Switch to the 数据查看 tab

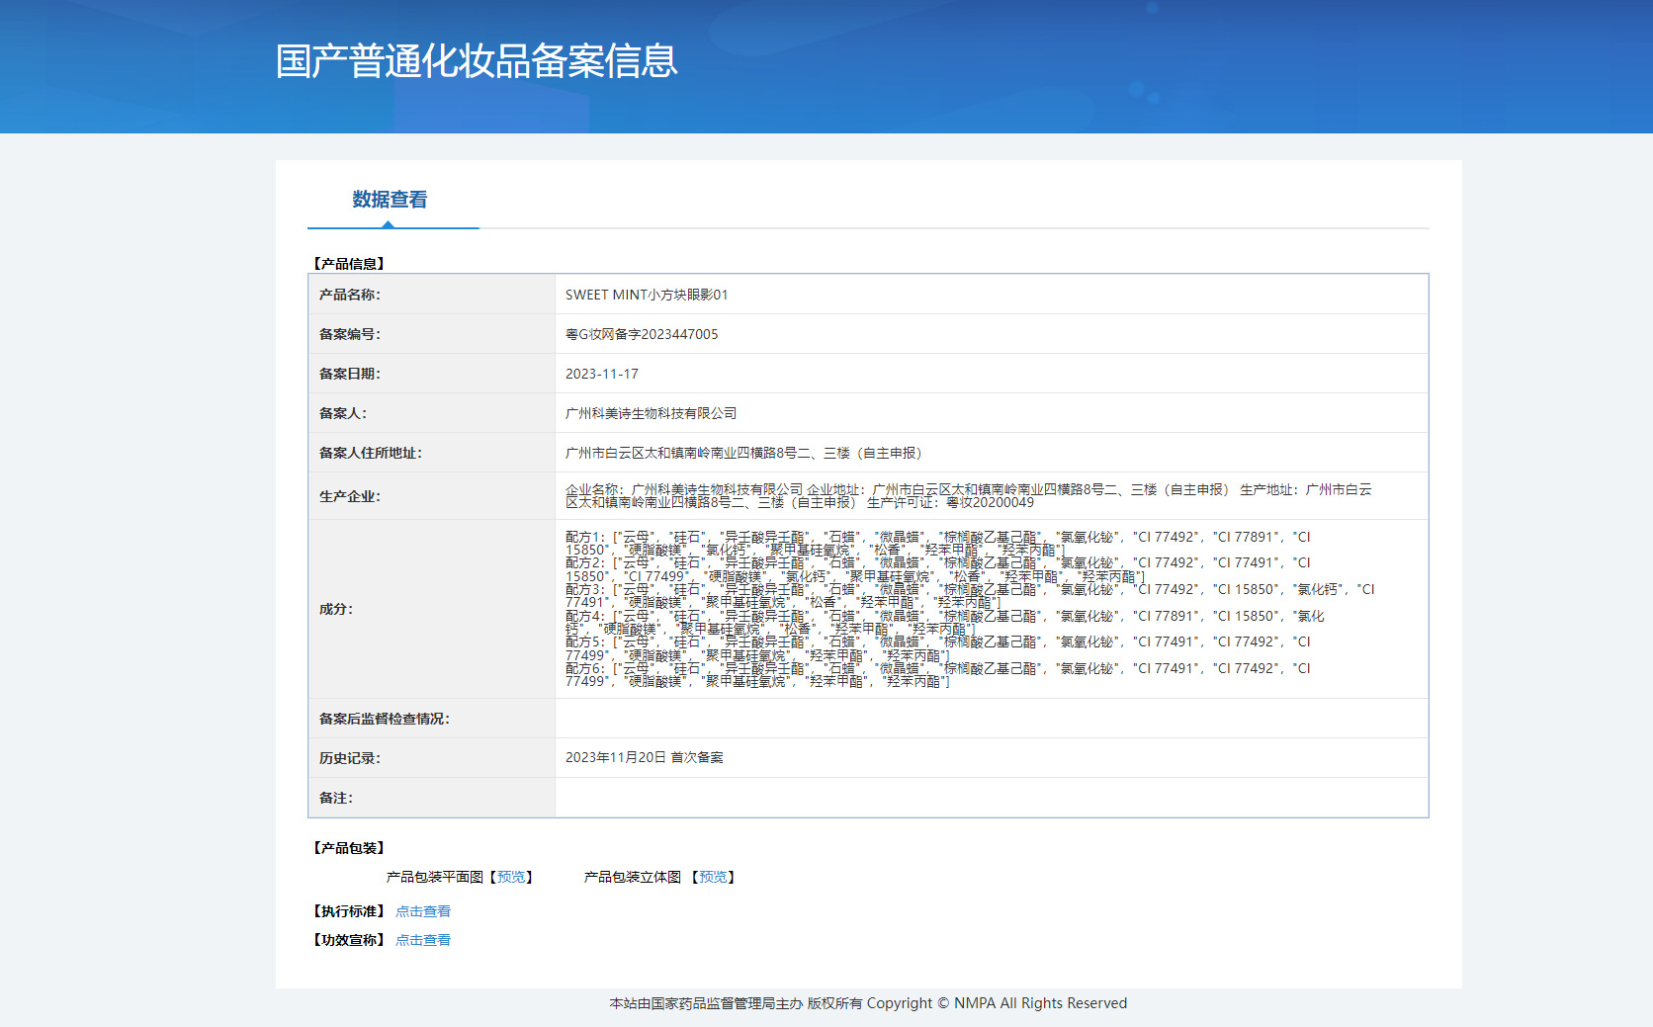(390, 200)
